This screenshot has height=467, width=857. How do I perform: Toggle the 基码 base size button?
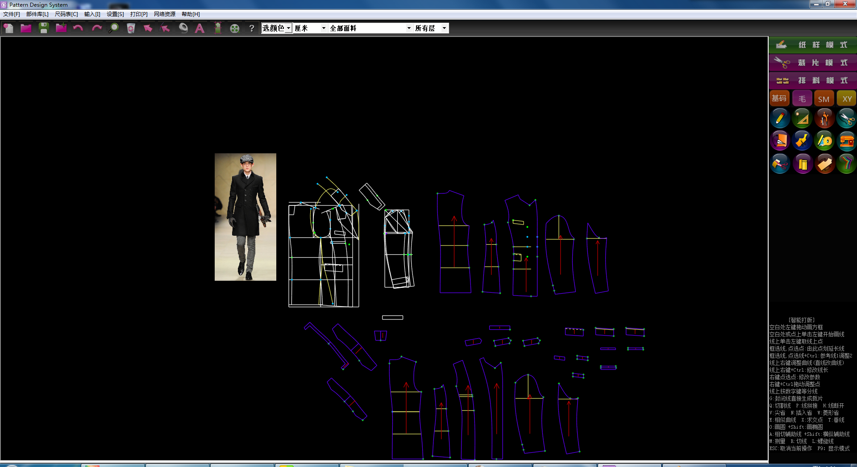coord(779,98)
